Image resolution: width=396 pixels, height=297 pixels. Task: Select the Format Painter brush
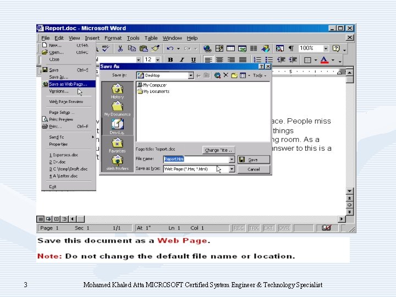coord(155,48)
